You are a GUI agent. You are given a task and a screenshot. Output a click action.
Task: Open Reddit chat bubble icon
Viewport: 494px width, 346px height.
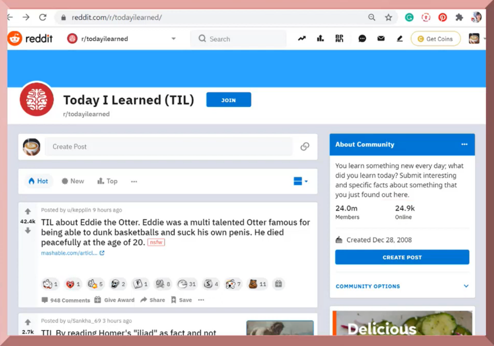(362, 39)
